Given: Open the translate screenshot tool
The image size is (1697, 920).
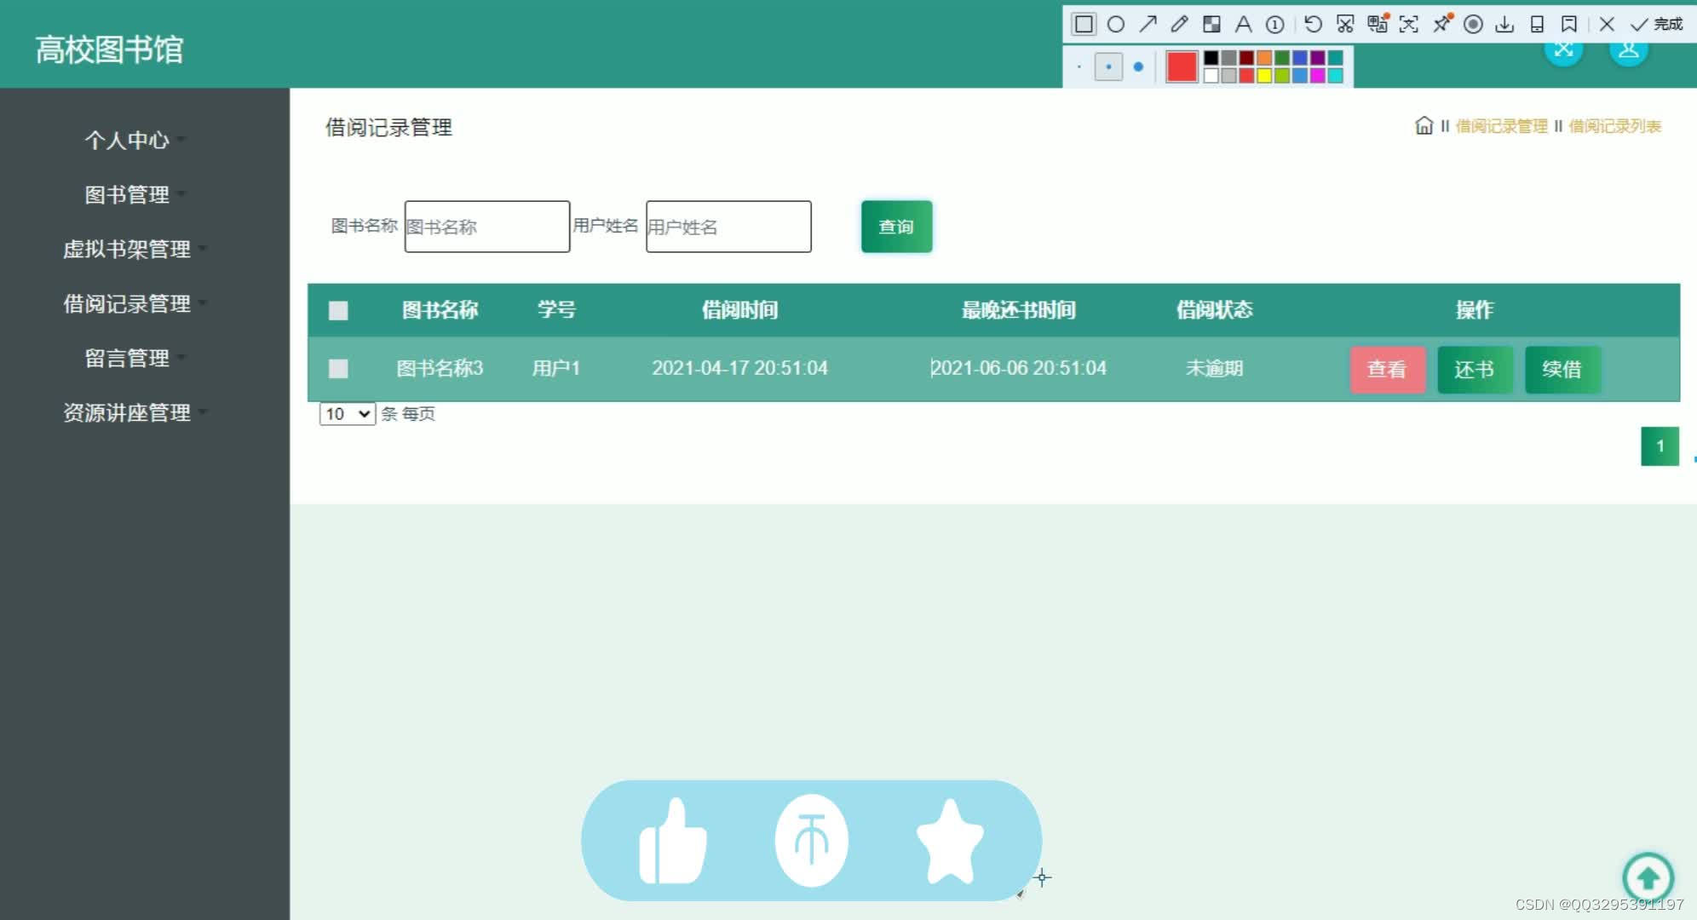Looking at the screenshot, I should coord(1378,23).
